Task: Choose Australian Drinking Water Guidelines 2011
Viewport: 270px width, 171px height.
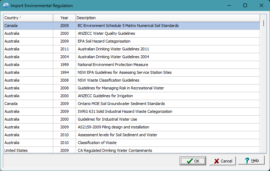Action: tap(113, 49)
